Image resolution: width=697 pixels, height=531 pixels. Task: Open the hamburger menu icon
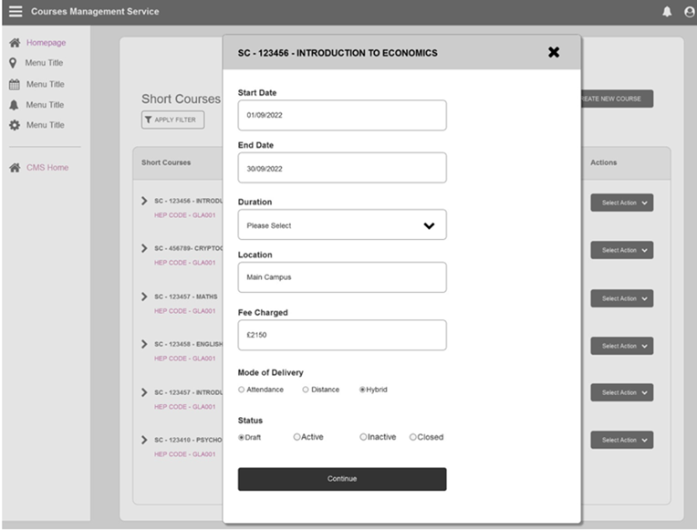pyautogui.click(x=15, y=12)
